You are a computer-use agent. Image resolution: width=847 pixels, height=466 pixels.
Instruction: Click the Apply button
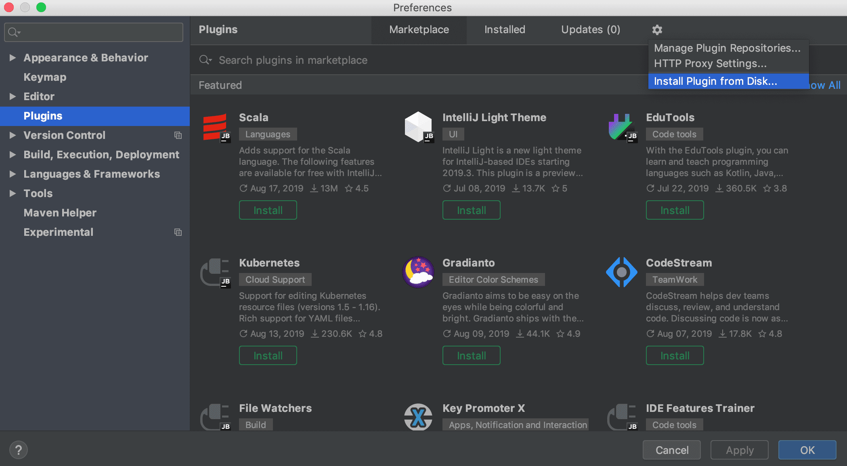(x=739, y=449)
